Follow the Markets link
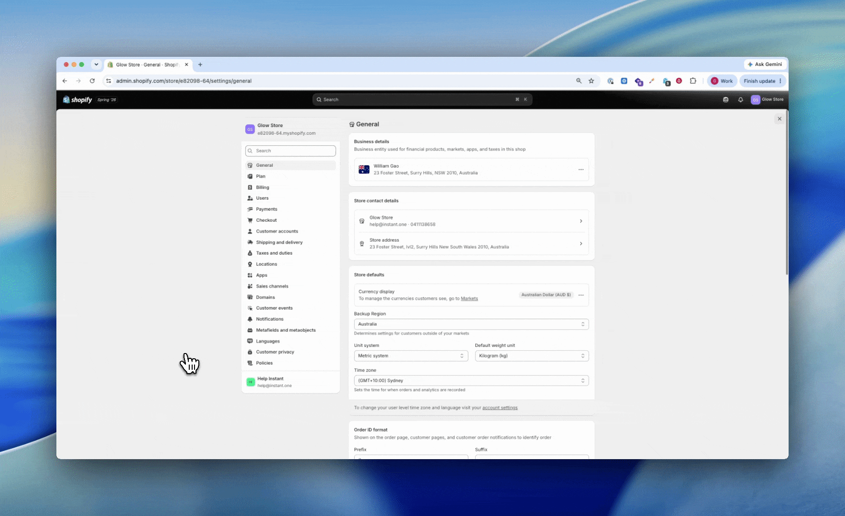 [469, 299]
